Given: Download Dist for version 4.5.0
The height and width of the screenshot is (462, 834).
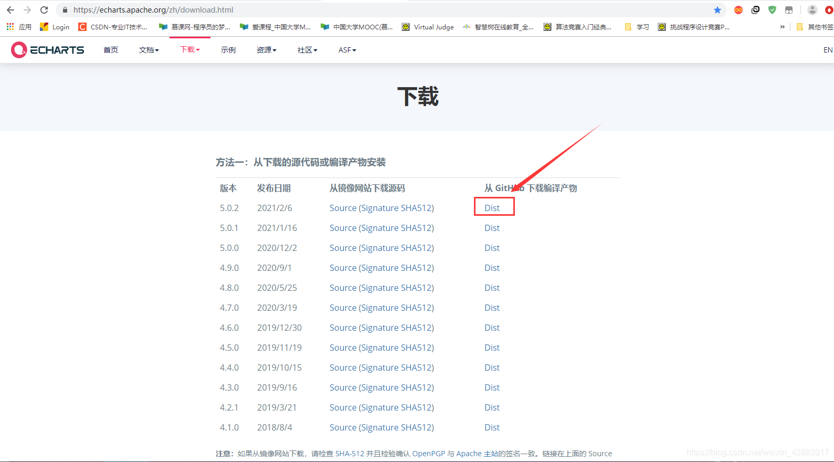Looking at the screenshot, I should tap(492, 348).
